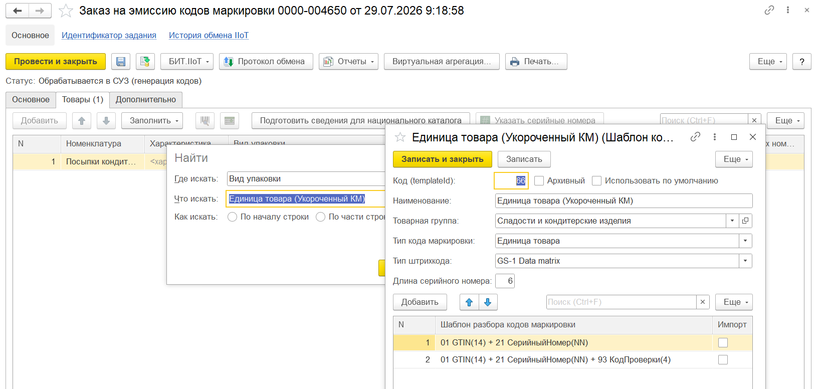Open the Основное tab of the document
The width and height of the screenshot is (824, 389).
click(31, 100)
